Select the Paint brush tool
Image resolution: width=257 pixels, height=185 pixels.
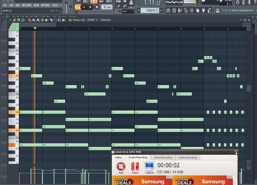pyautogui.click(x=34, y=20)
